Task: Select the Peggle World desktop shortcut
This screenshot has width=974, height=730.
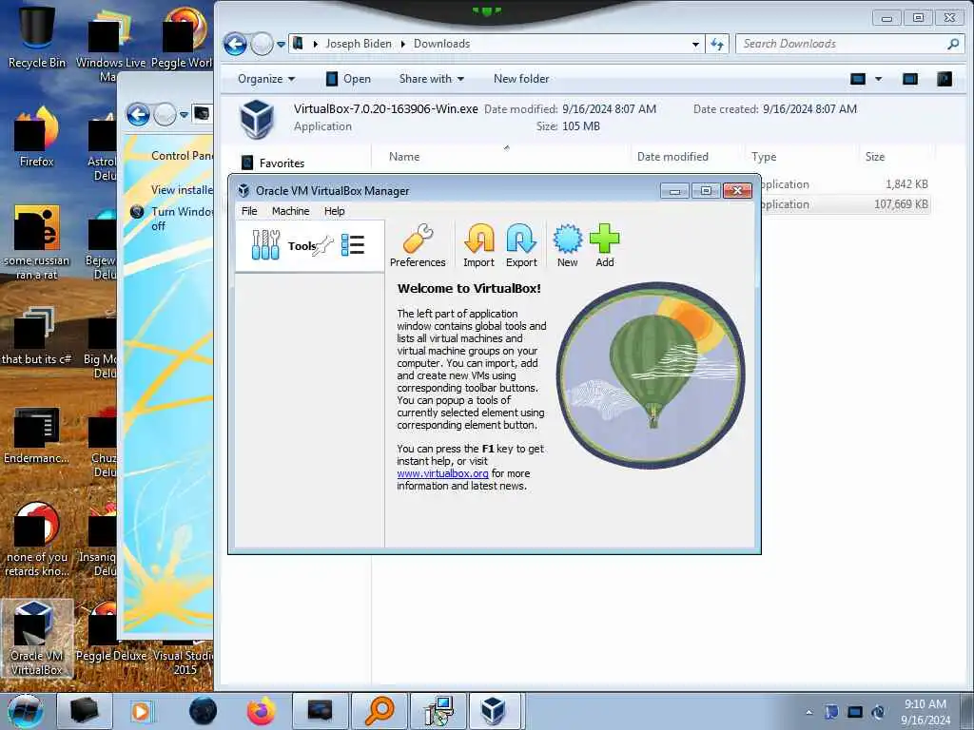Action: pyautogui.click(x=182, y=37)
